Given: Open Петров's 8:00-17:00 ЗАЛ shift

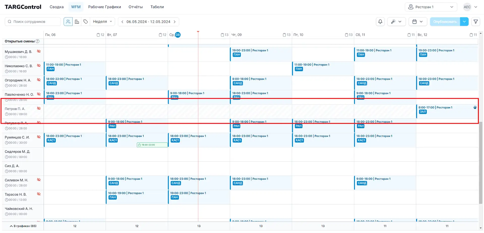Looking at the screenshot, I should pyautogui.click(x=447, y=112).
